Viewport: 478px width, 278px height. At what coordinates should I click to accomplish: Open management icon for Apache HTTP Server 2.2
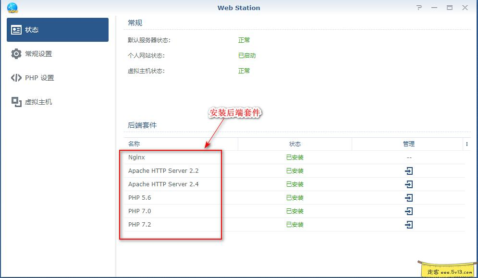pos(409,171)
